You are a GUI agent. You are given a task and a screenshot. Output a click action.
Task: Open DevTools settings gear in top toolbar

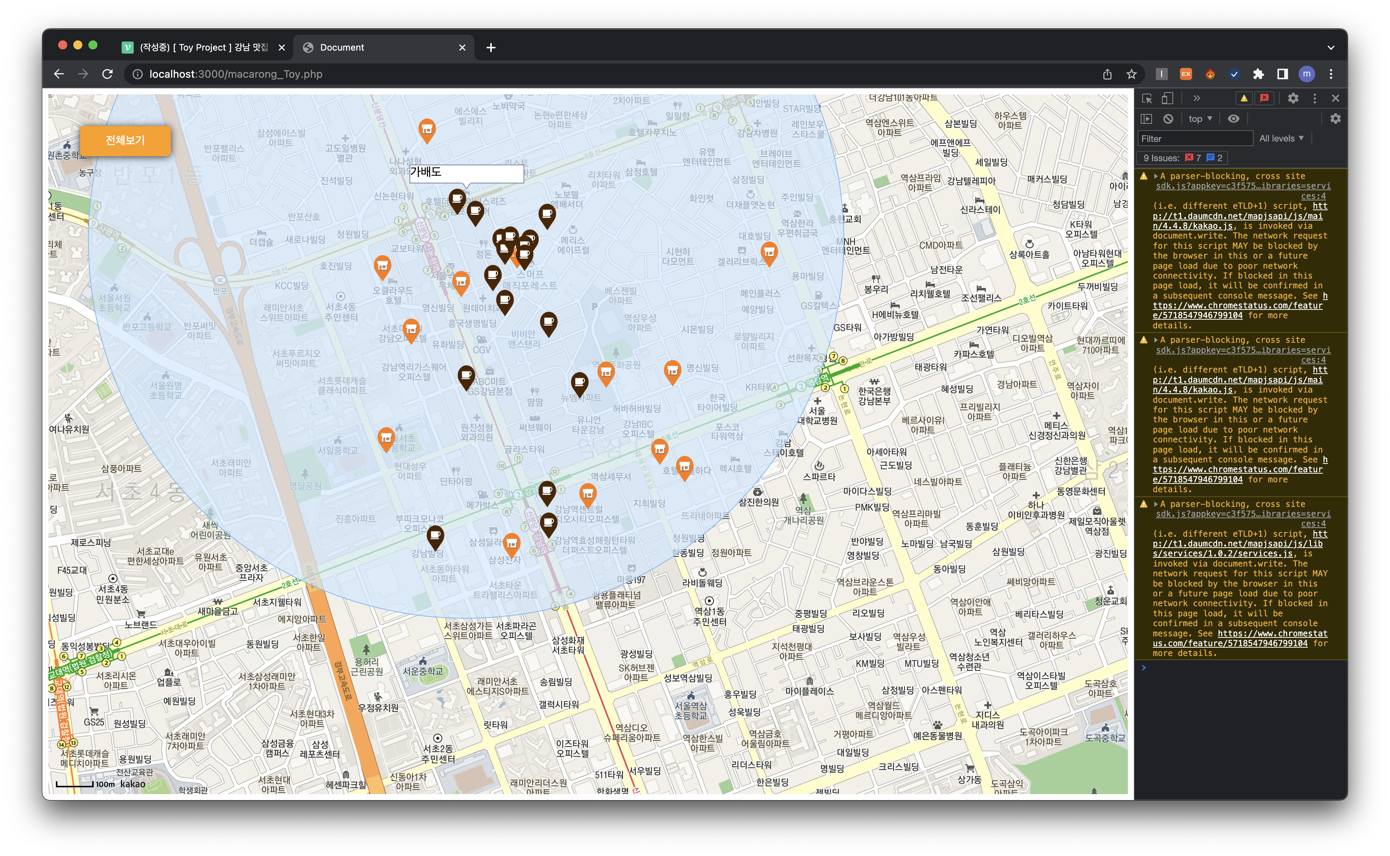click(x=1293, y=98)
